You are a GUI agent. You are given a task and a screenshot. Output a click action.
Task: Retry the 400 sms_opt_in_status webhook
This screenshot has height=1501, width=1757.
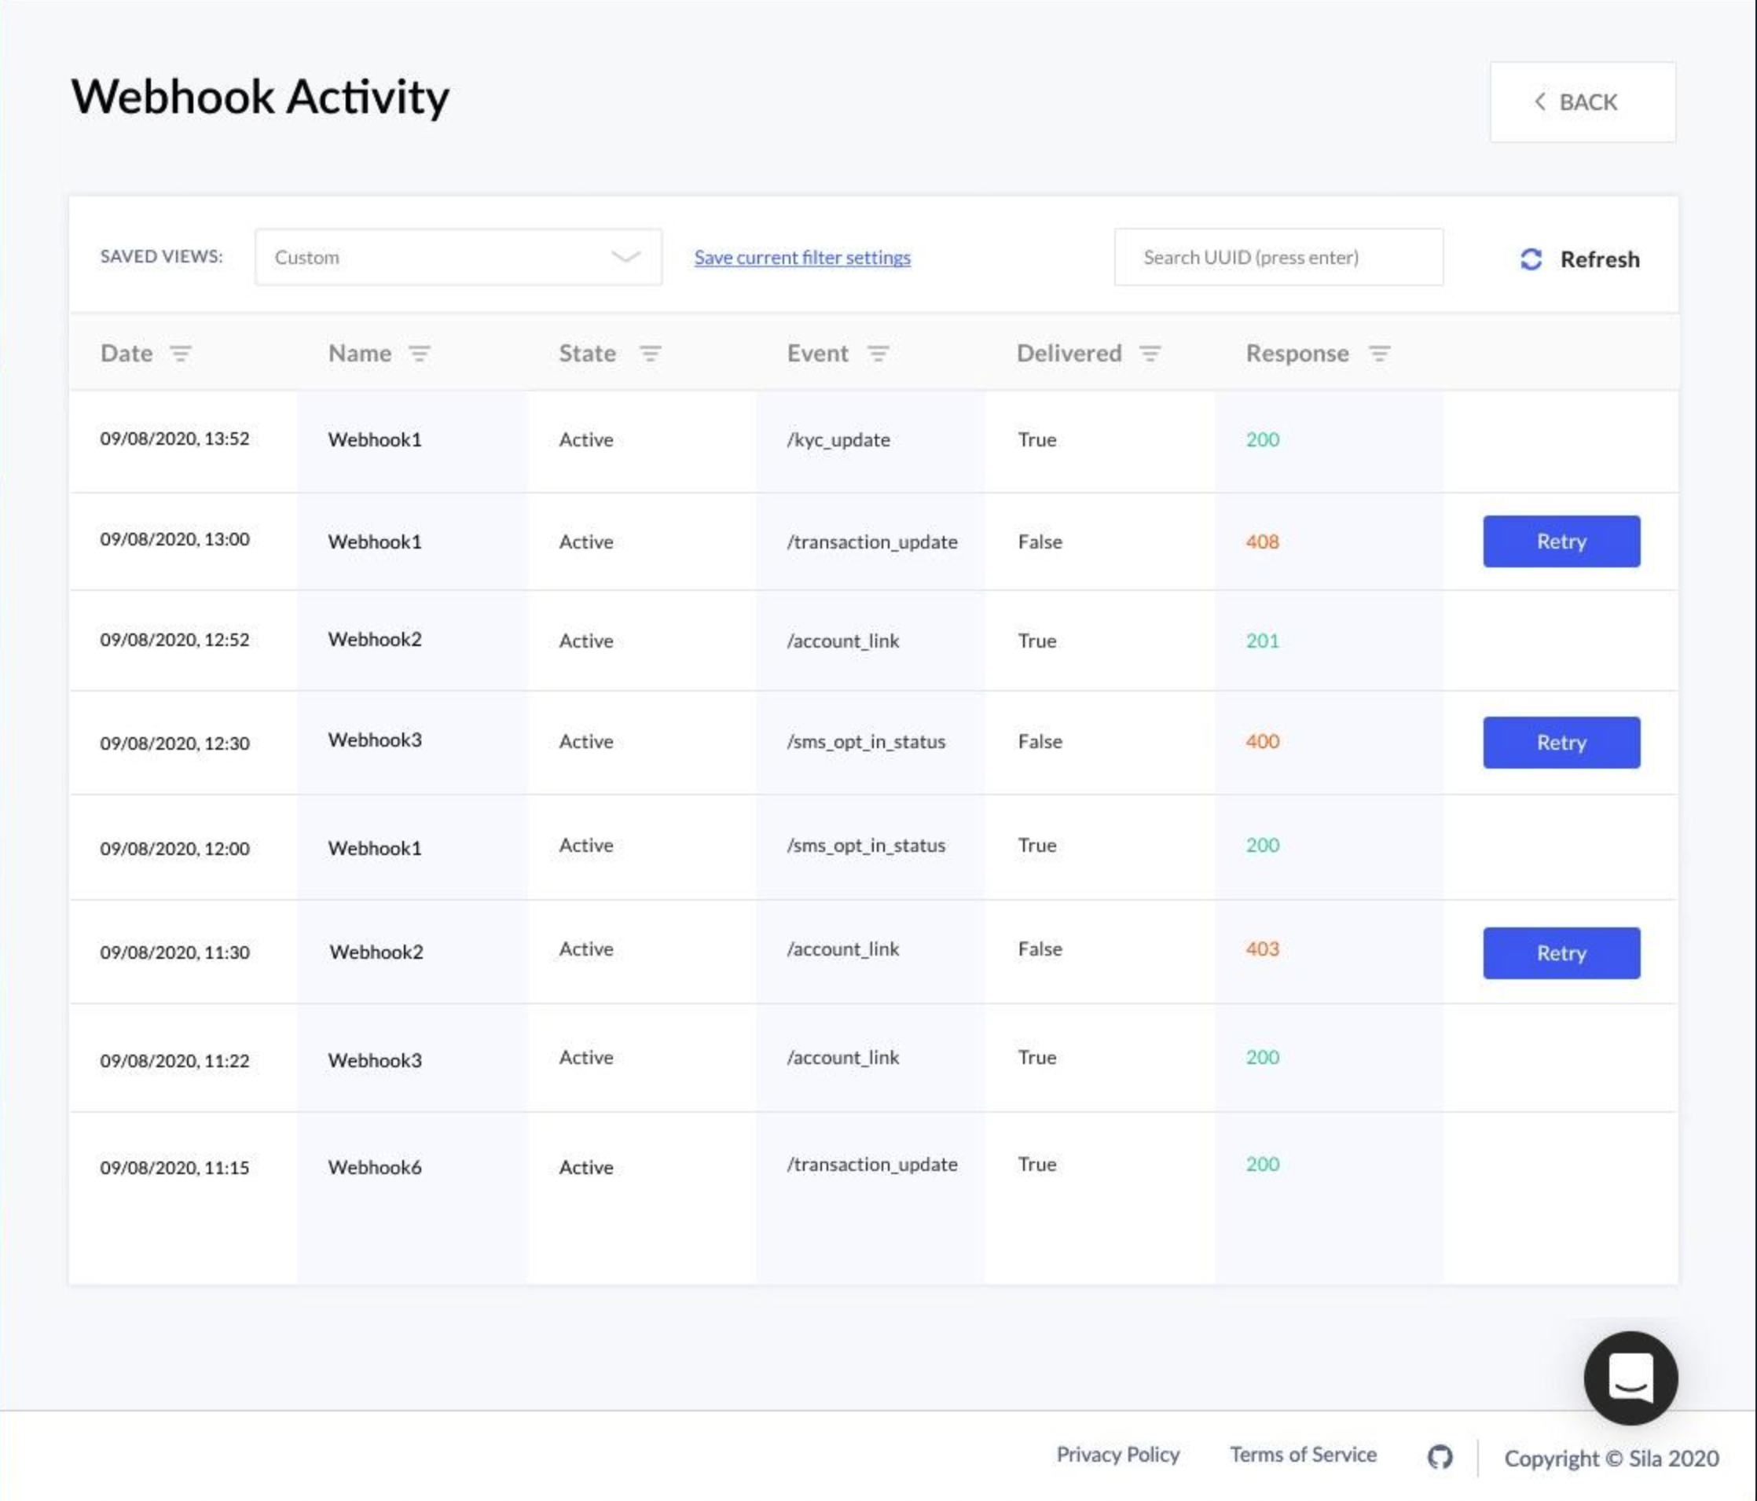click(x=1561, y=742)
